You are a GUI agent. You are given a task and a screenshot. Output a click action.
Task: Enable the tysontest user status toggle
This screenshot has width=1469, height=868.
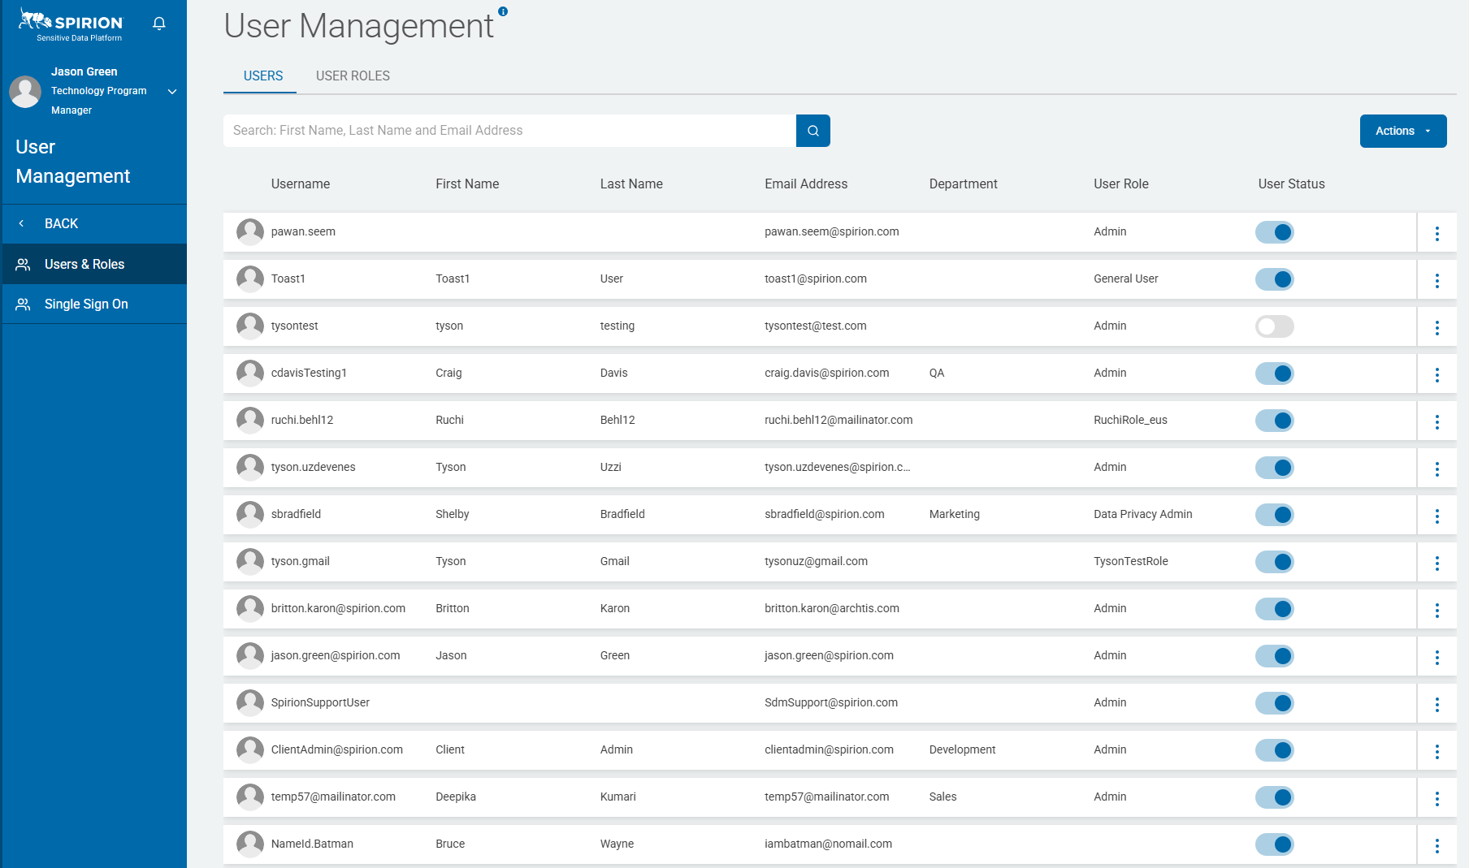click(1274, 326)
